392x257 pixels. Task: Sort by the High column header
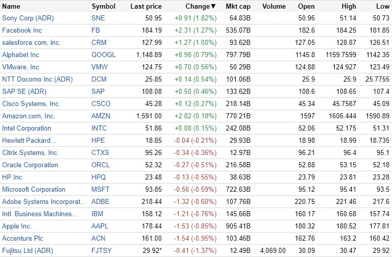(x=350, y=7)
